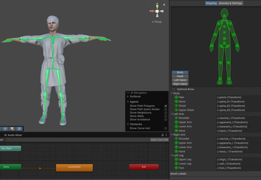
Task: Click the 'Lower Leg' bone label
Action: (185, 163)
